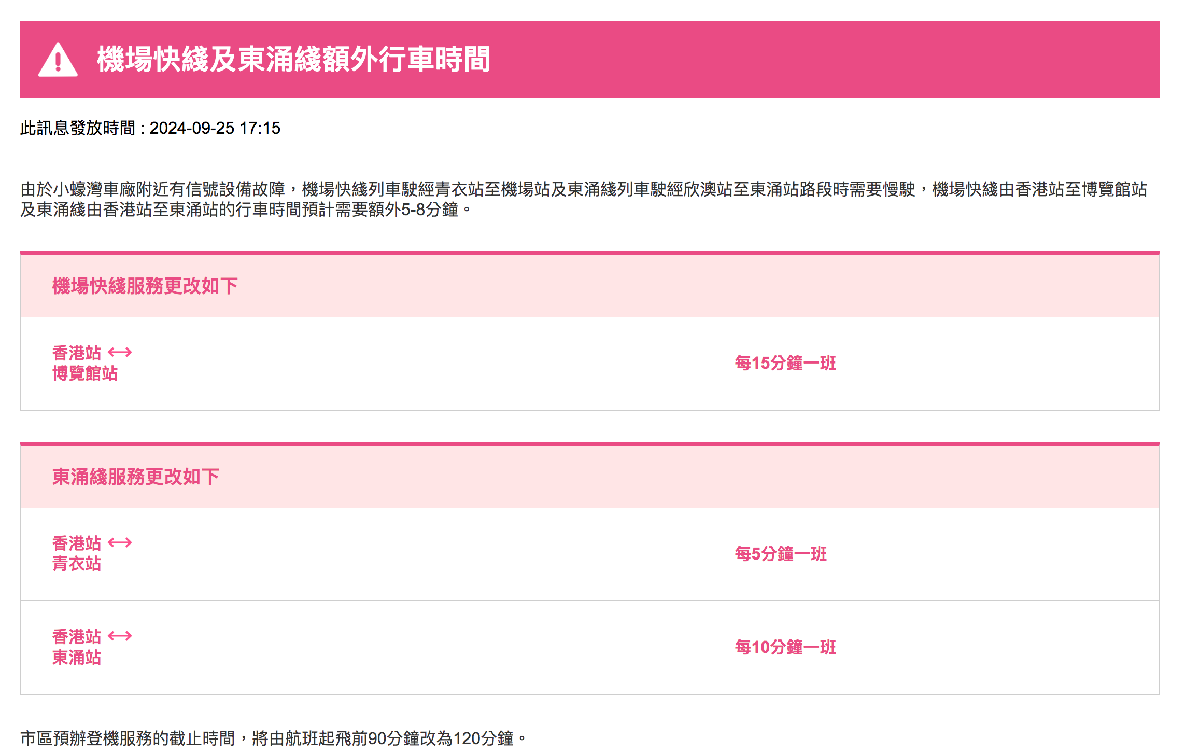
Task: Click the 每15分鐘一班 frequency text
Action: click(x=785, y=363)
